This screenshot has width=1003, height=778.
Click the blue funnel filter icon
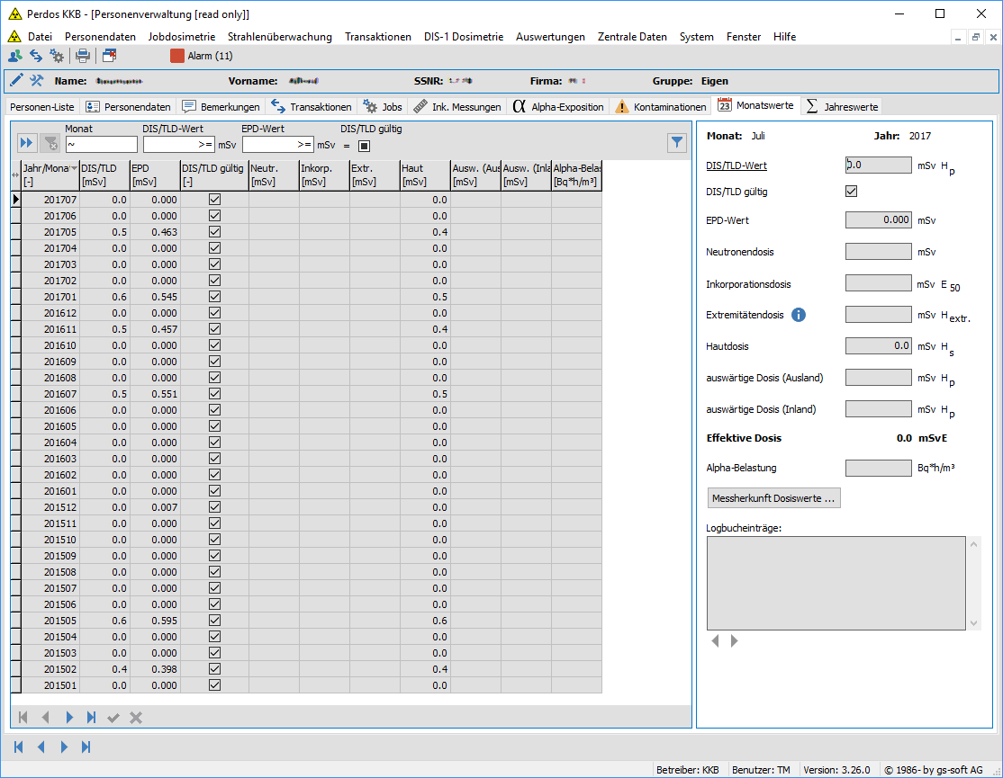coord(677,143)
